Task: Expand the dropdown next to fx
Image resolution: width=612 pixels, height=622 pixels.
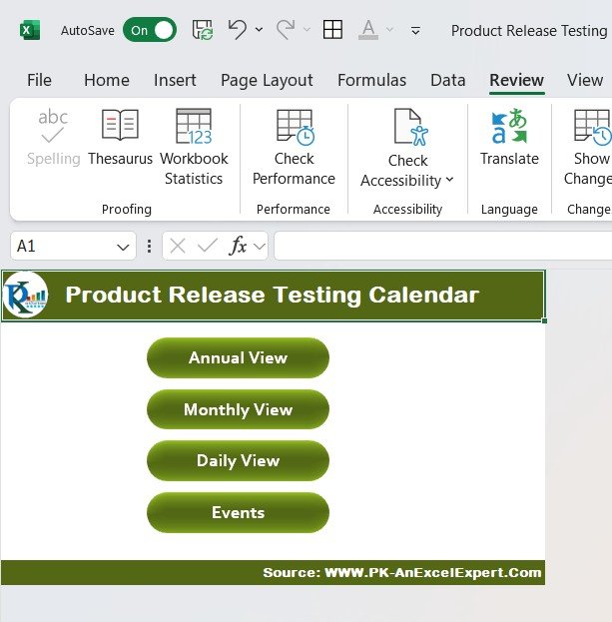Action: (x=260, y=247)
